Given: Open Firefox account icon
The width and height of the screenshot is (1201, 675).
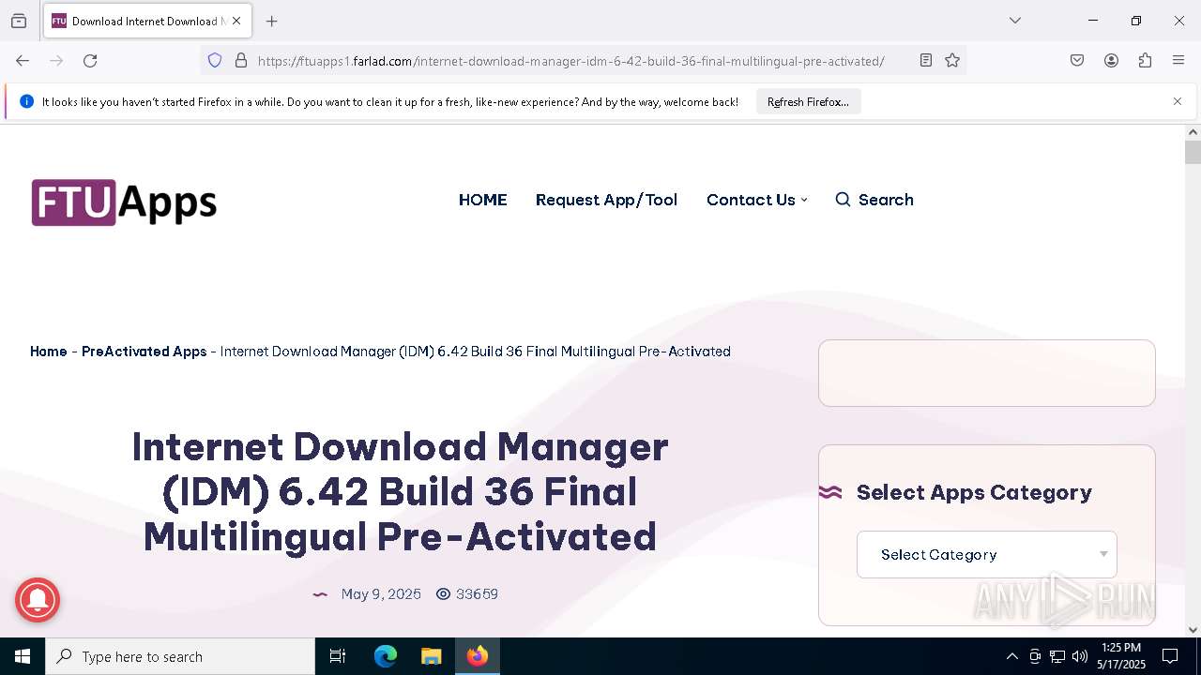Looking at the screenshot, I should pos(1111,61).
